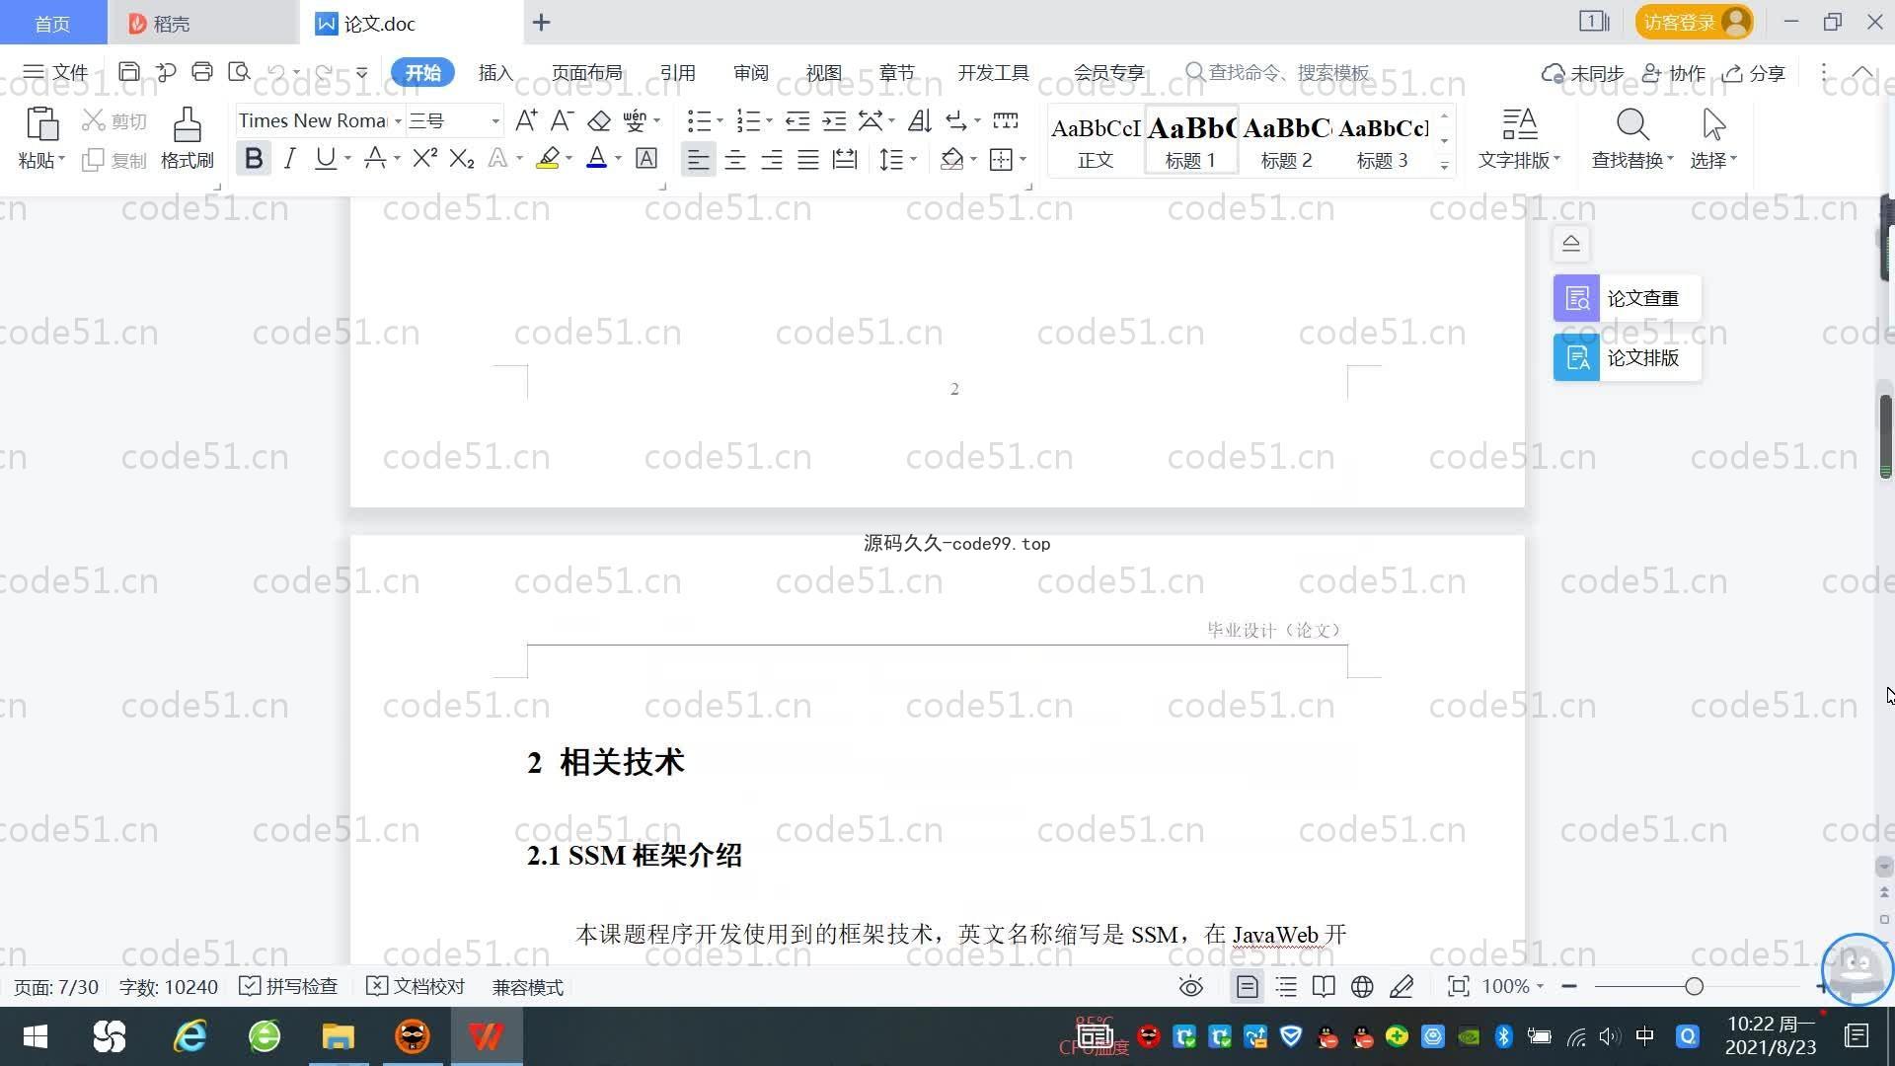The image size is (1895, 1066).
Task: Click the Save icon in quick toolbar
Action: 128,72
